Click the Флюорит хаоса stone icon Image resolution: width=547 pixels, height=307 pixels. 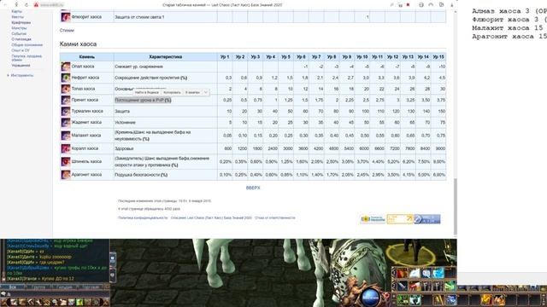coord(66,17)
